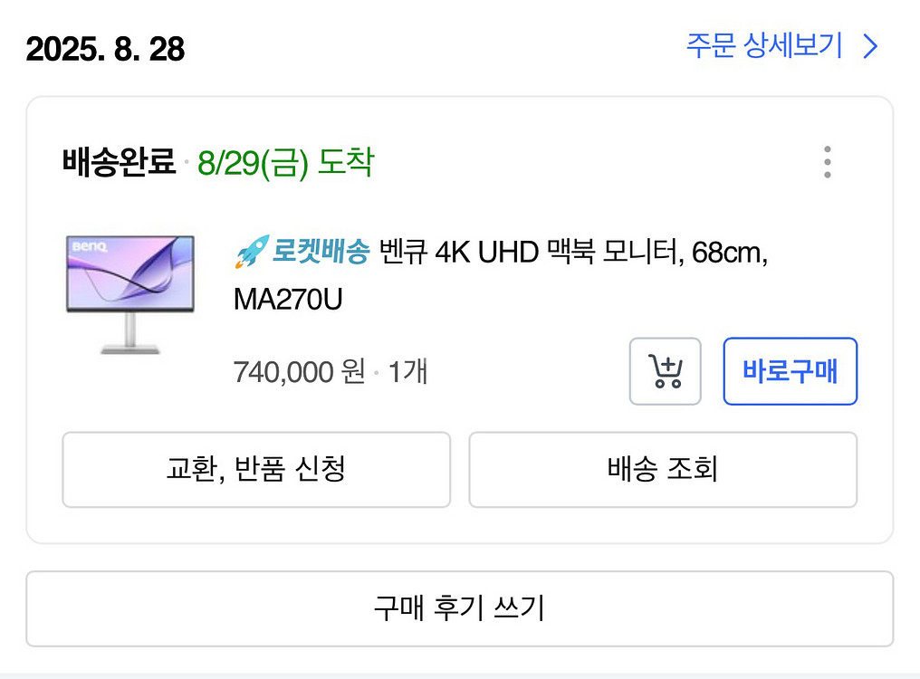Click the 8/29(금) 도착 arrival date text

coord(285,163)
